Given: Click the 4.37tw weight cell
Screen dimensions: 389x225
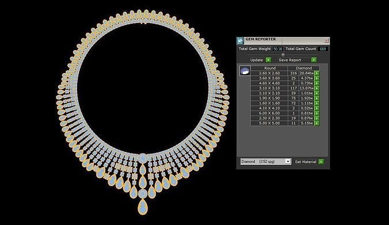Looking at the screenshot, I should click(x=307, y=78).
